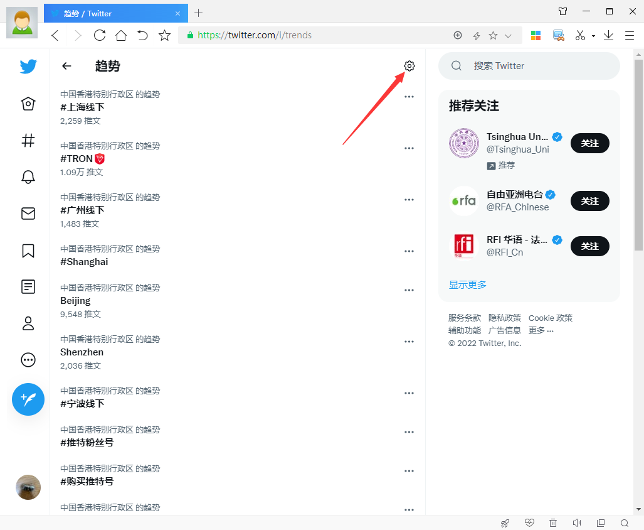644x530 pixels.
Task: Open the 隐私政策 link
Action: point(504,318)
